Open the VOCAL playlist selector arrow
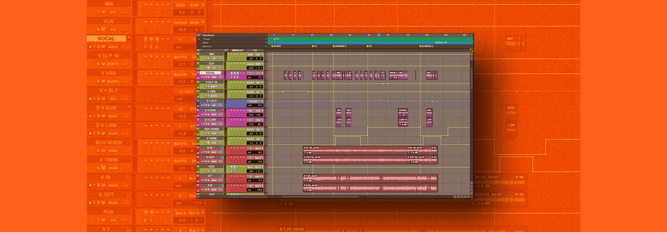667x232 pixels. 222,72
